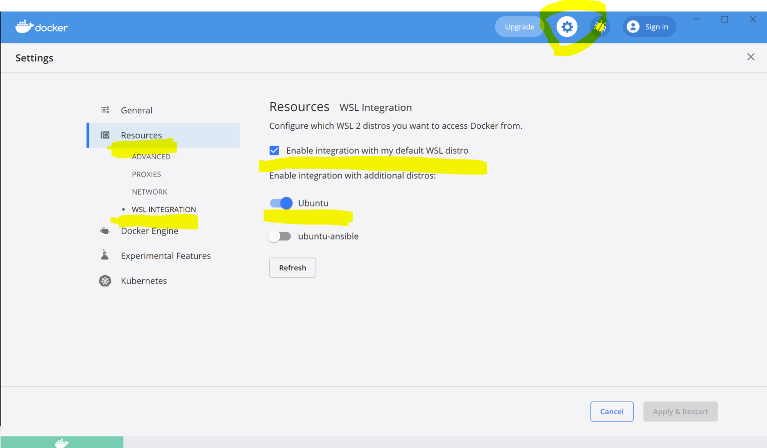Open settings via the gear icon
767x448 pixels.
(567, 26)
